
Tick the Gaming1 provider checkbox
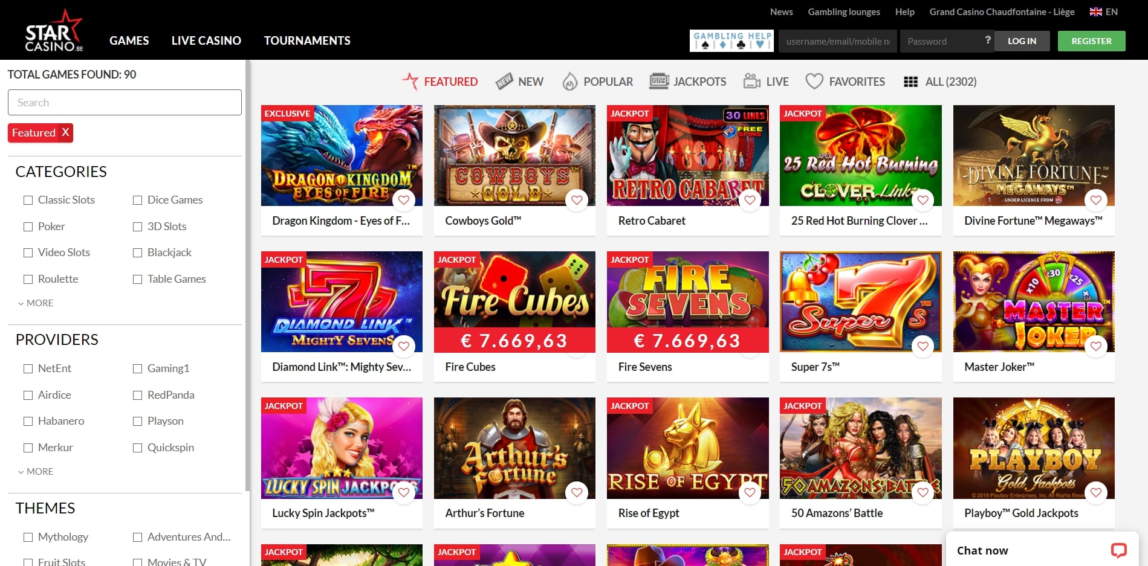pos(137,368)
